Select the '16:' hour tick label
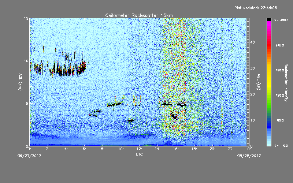Screen dimensions: 293x183 (176, 149)
